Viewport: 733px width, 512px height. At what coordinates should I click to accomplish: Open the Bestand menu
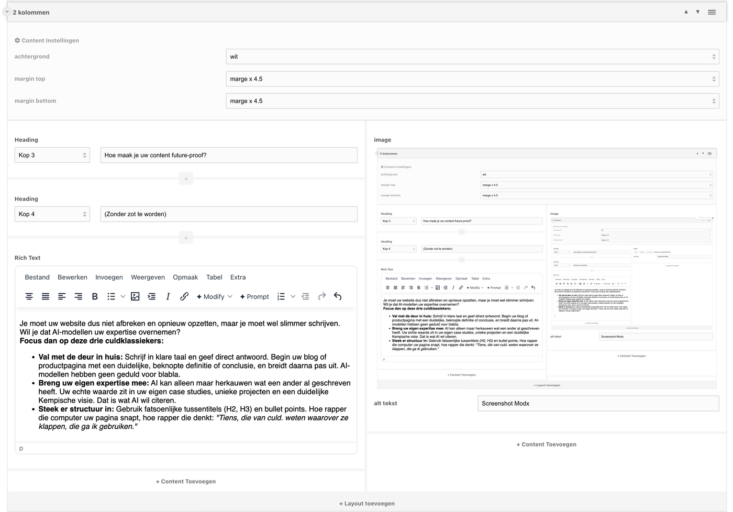click(37, 277)
